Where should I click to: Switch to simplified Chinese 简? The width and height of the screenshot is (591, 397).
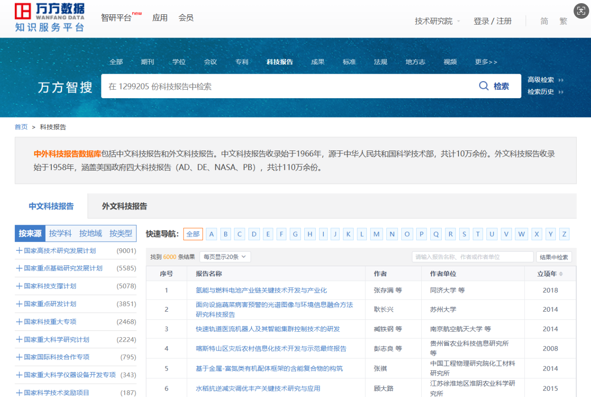point(544,21)
